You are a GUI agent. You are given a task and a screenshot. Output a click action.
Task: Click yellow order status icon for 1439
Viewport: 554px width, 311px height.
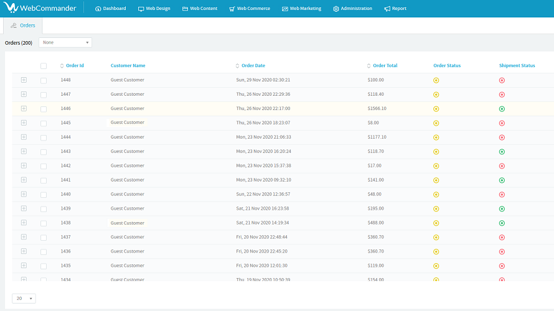tap(436, 209)
